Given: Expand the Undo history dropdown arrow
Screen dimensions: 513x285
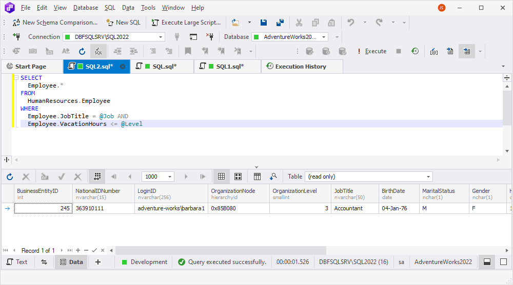Looking at the screenshot, I should point(365,23).
